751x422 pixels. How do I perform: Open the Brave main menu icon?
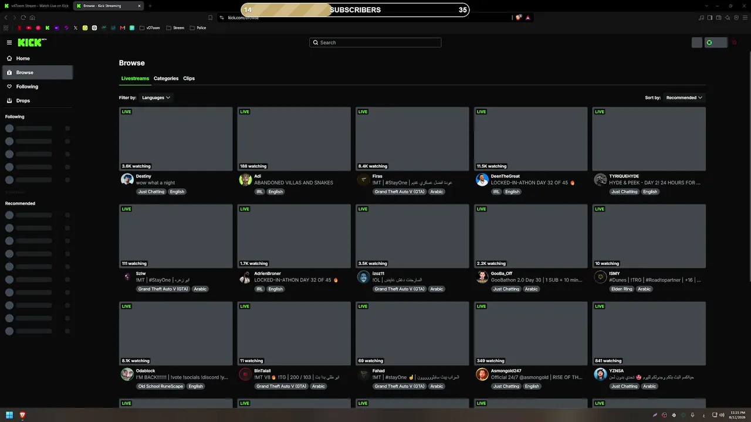coord(745,18)
